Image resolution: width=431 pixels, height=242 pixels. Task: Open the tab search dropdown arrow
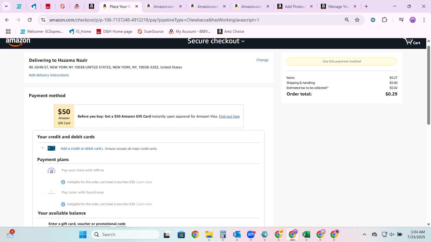(6, 6)
